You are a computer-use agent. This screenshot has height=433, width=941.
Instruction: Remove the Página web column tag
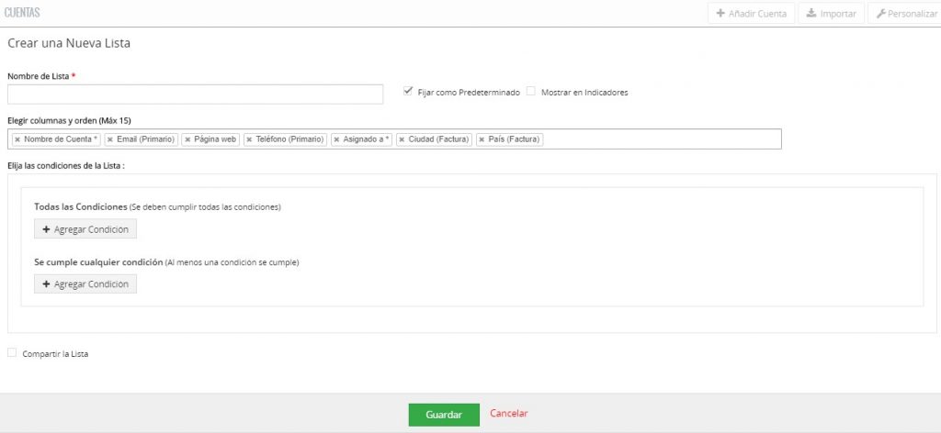(187, 139)
